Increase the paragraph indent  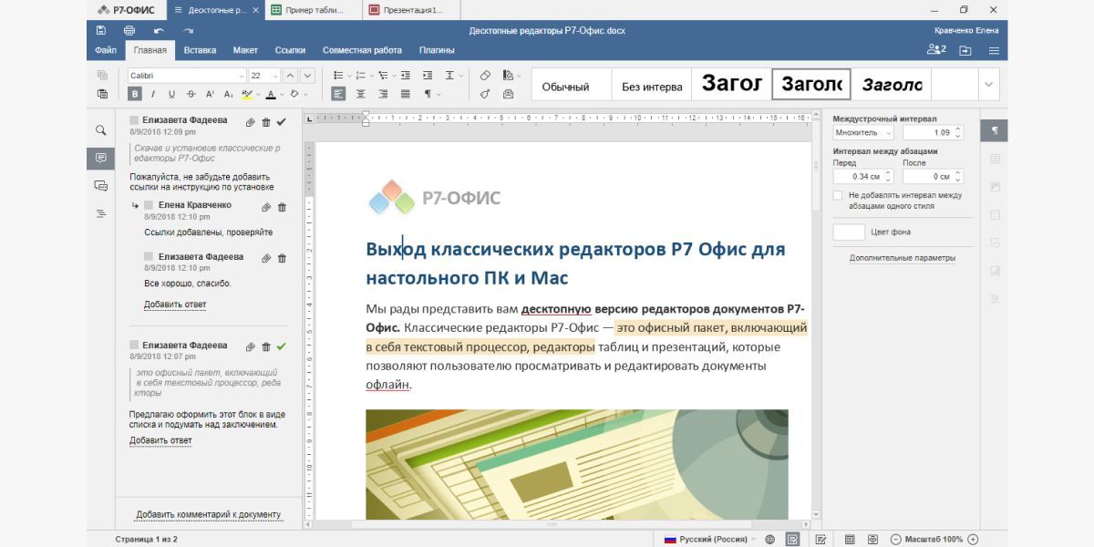point(427,76)
